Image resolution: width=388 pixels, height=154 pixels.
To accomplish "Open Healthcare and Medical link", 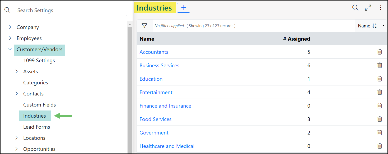I will [x=167, y=146].
